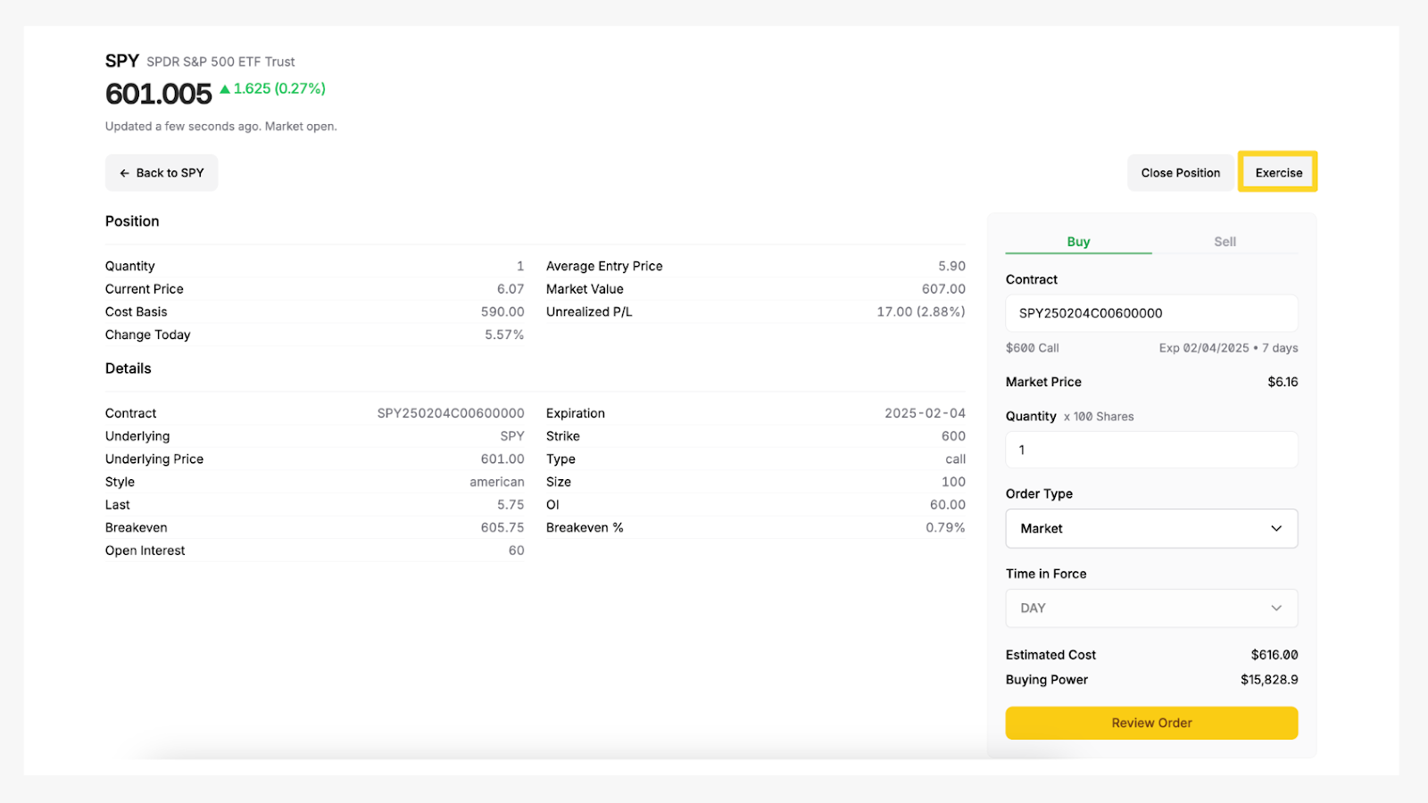Image resolution: width=1428 pixels, height=803 pixels.
Task: Switch to the Buy tab
Action: (x=1078, y=242)
